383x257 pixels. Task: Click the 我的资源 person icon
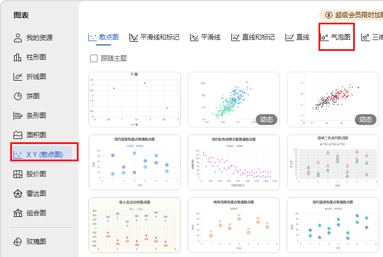pyautogui.click(x=18, y=38)
